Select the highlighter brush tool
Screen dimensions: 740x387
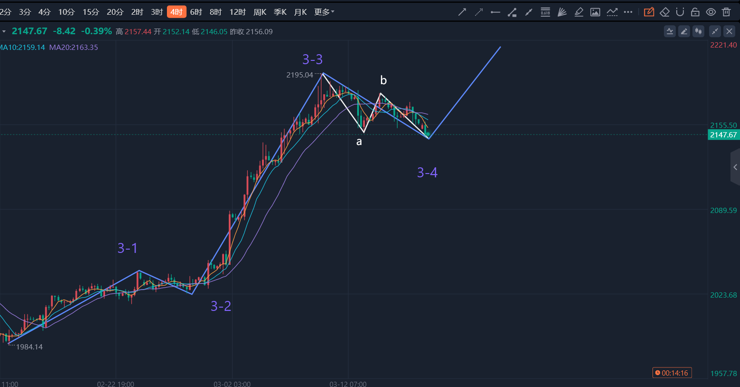(x=579, y=11)
